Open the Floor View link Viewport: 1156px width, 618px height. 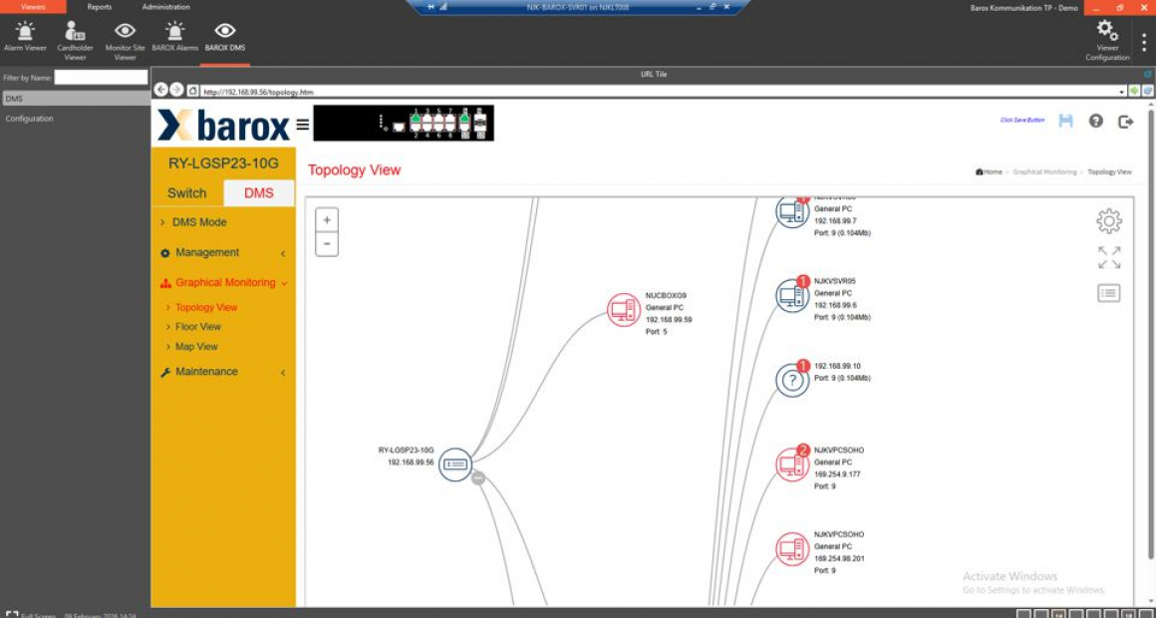pyautogui.click(x=198, y=327)
